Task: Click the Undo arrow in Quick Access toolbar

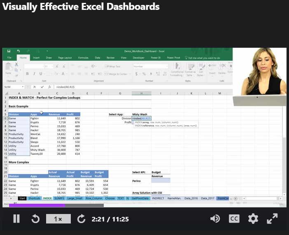Action: pyautogui.click(x=19, y=51)
